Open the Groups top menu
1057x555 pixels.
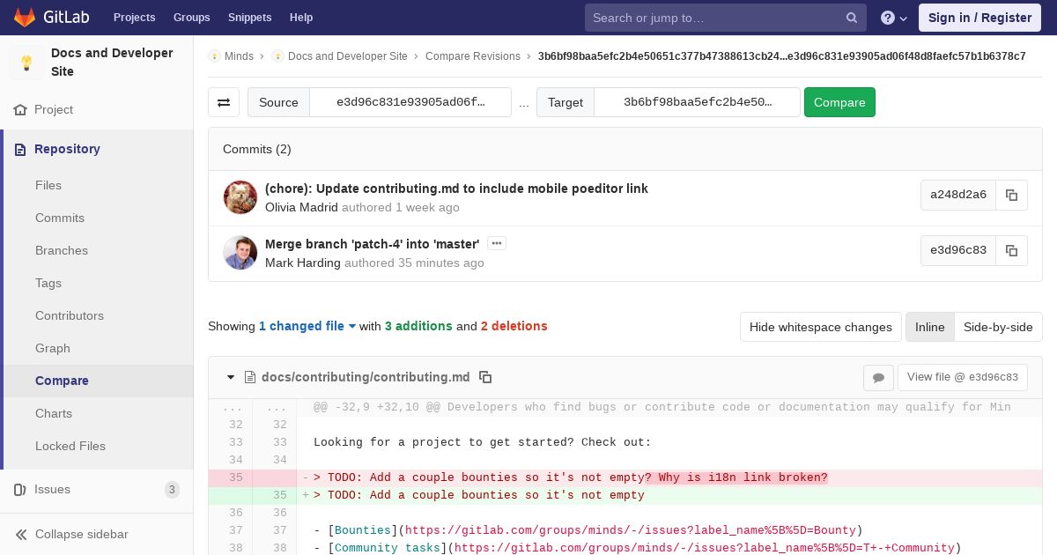[191, 18]
